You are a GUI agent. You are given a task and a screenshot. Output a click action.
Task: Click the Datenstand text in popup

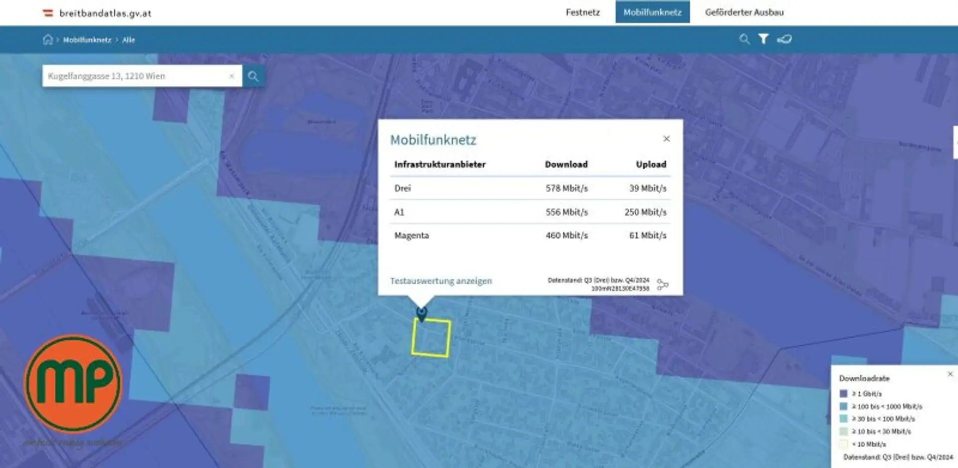(598, 284)
